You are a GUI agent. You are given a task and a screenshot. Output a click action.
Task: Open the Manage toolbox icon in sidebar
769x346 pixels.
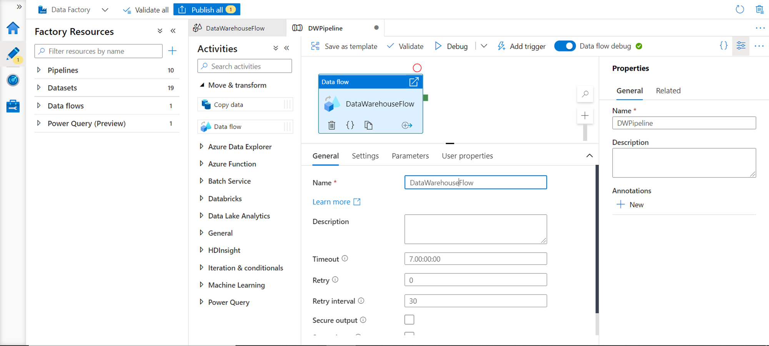point(13,106)
